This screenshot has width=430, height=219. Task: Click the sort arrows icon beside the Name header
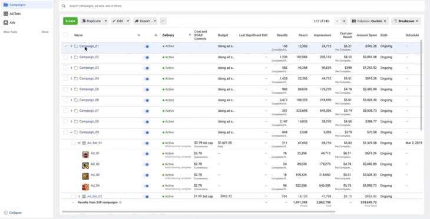coord(139,35)
